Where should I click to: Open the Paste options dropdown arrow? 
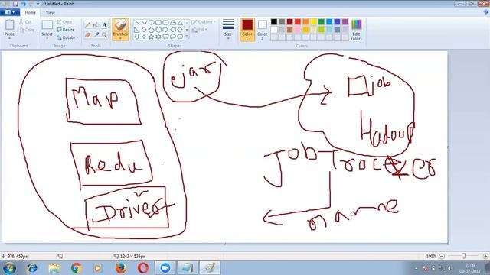click(9, 38)
